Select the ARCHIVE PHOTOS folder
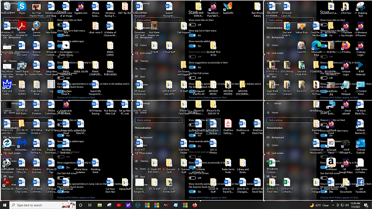This screenshot has height=209, width=372. pos(228,86)
